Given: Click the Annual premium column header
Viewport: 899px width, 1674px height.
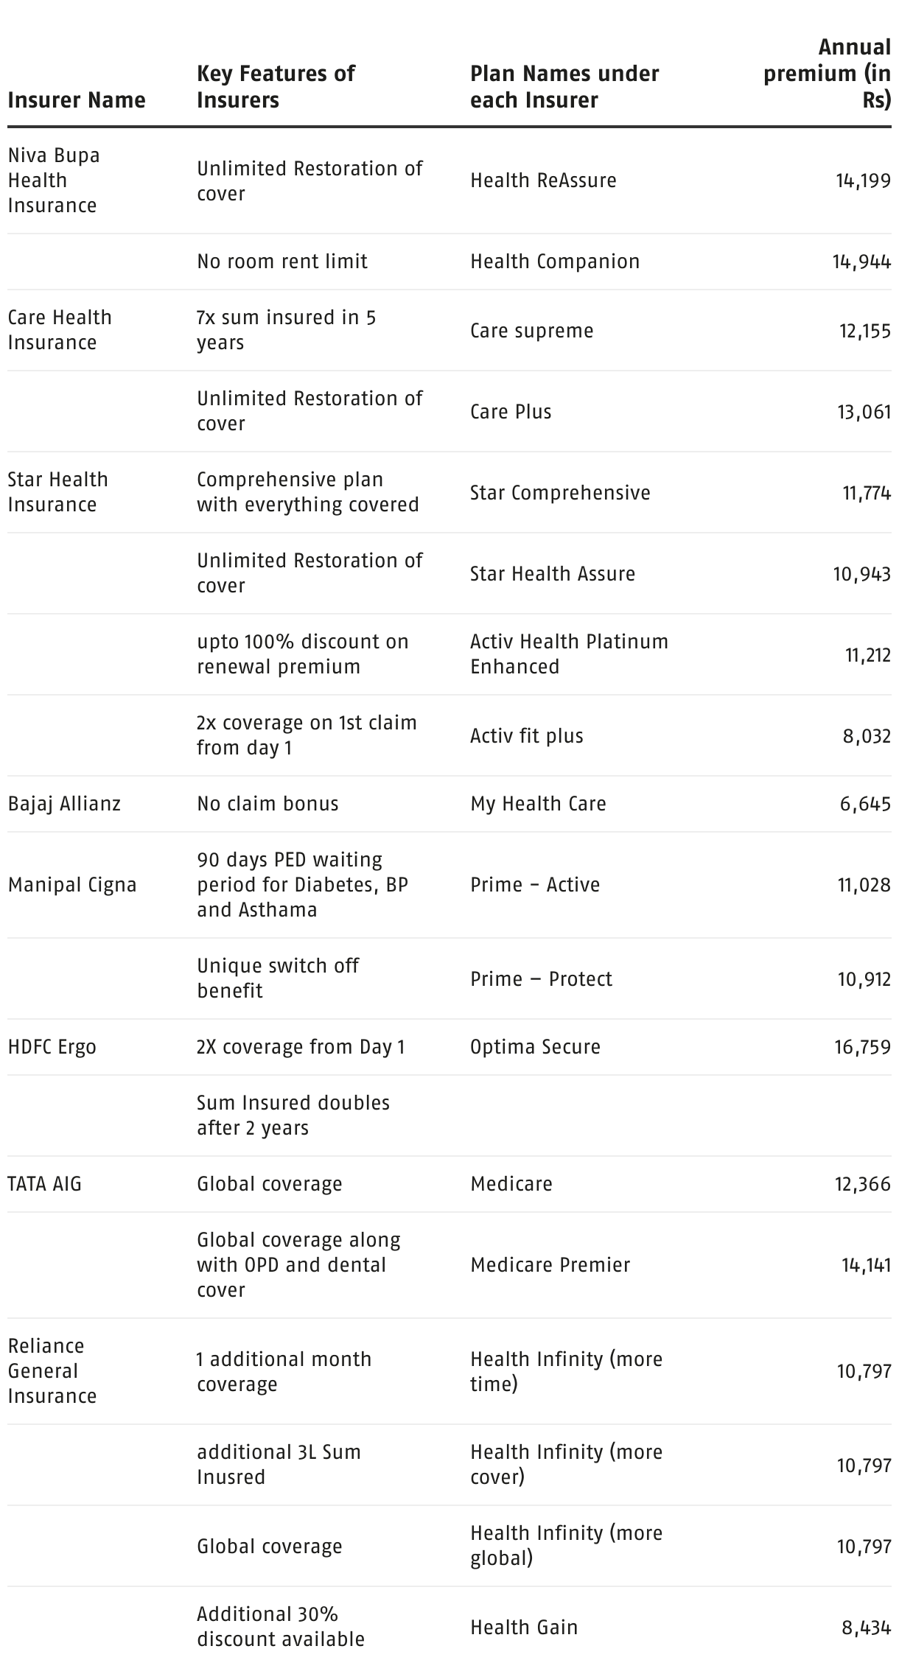Looking at the screenshot, I should (828, 73).
